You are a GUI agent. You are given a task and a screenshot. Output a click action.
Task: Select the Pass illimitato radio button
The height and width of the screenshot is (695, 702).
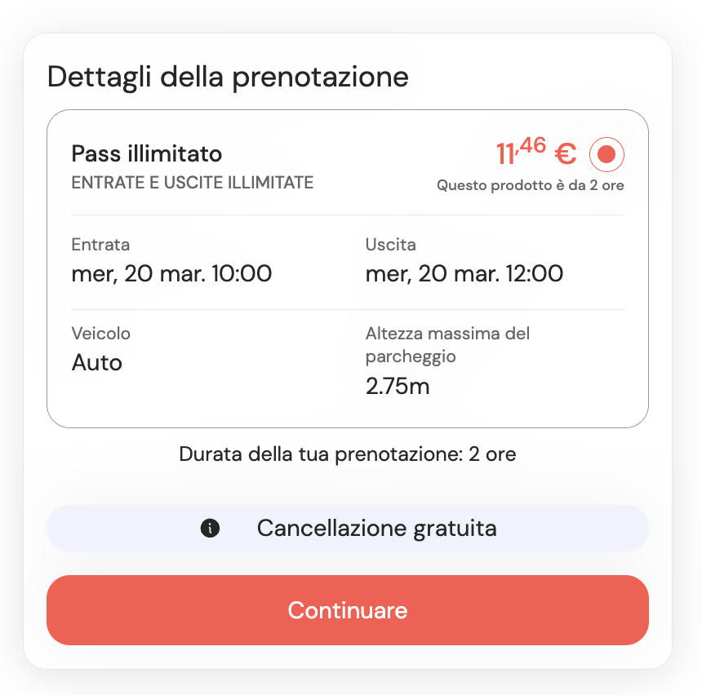[606, 154]
